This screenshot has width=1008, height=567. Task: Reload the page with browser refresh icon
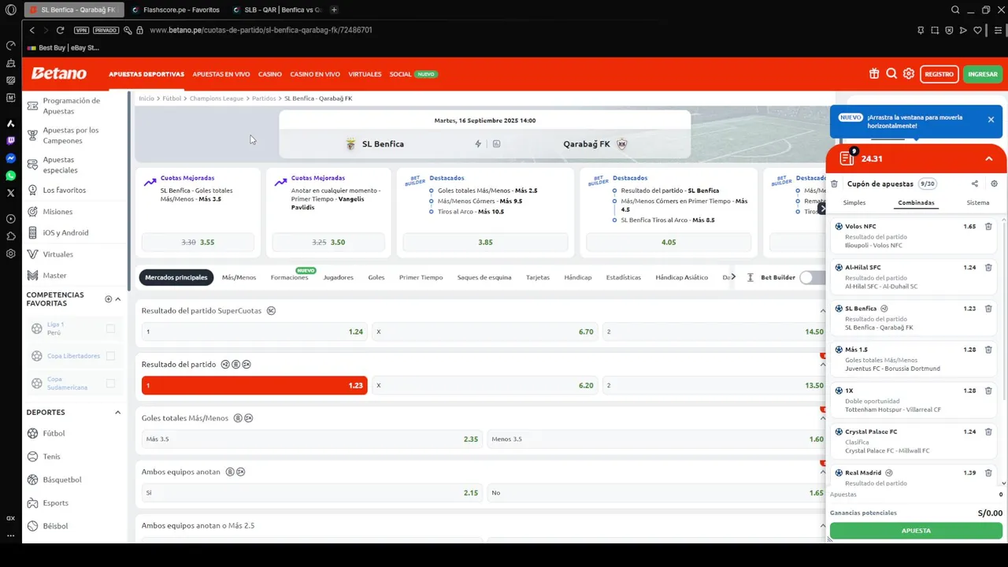[x=60, y=30]
